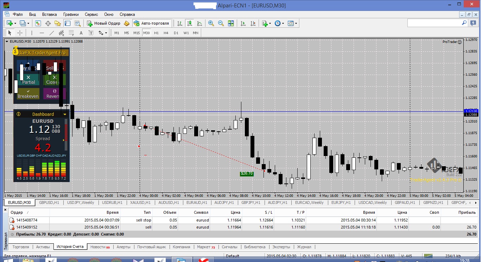Open the Сервис menu
The height and width of the screenshot is (262, 482).
coord(91,14)
